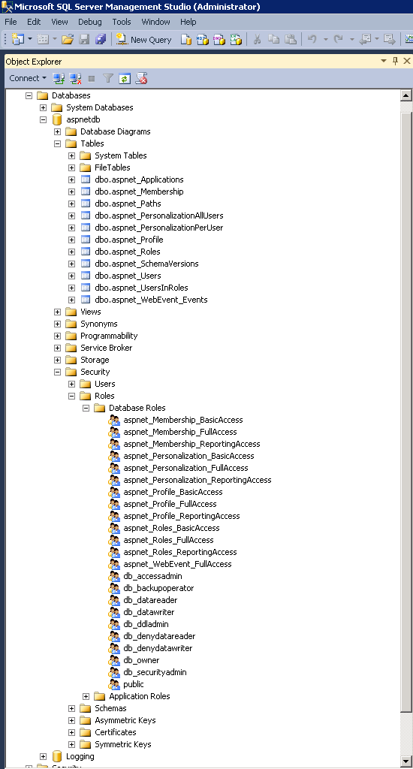
Task: Expand the System Databases folder
Action: click(43, 107)
